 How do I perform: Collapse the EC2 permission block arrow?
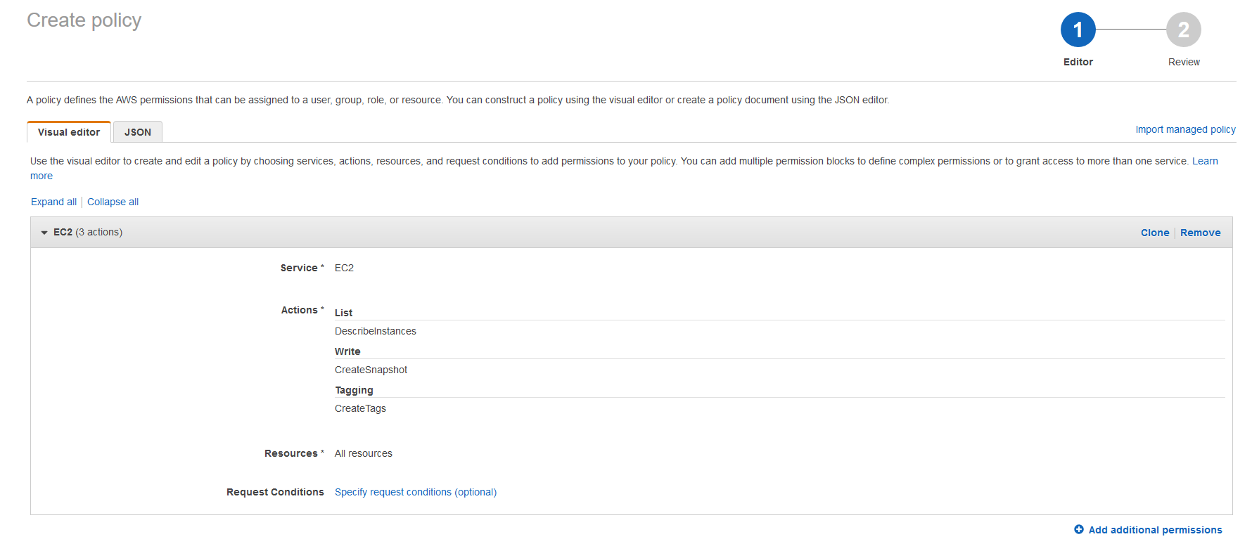coord(44,233)
